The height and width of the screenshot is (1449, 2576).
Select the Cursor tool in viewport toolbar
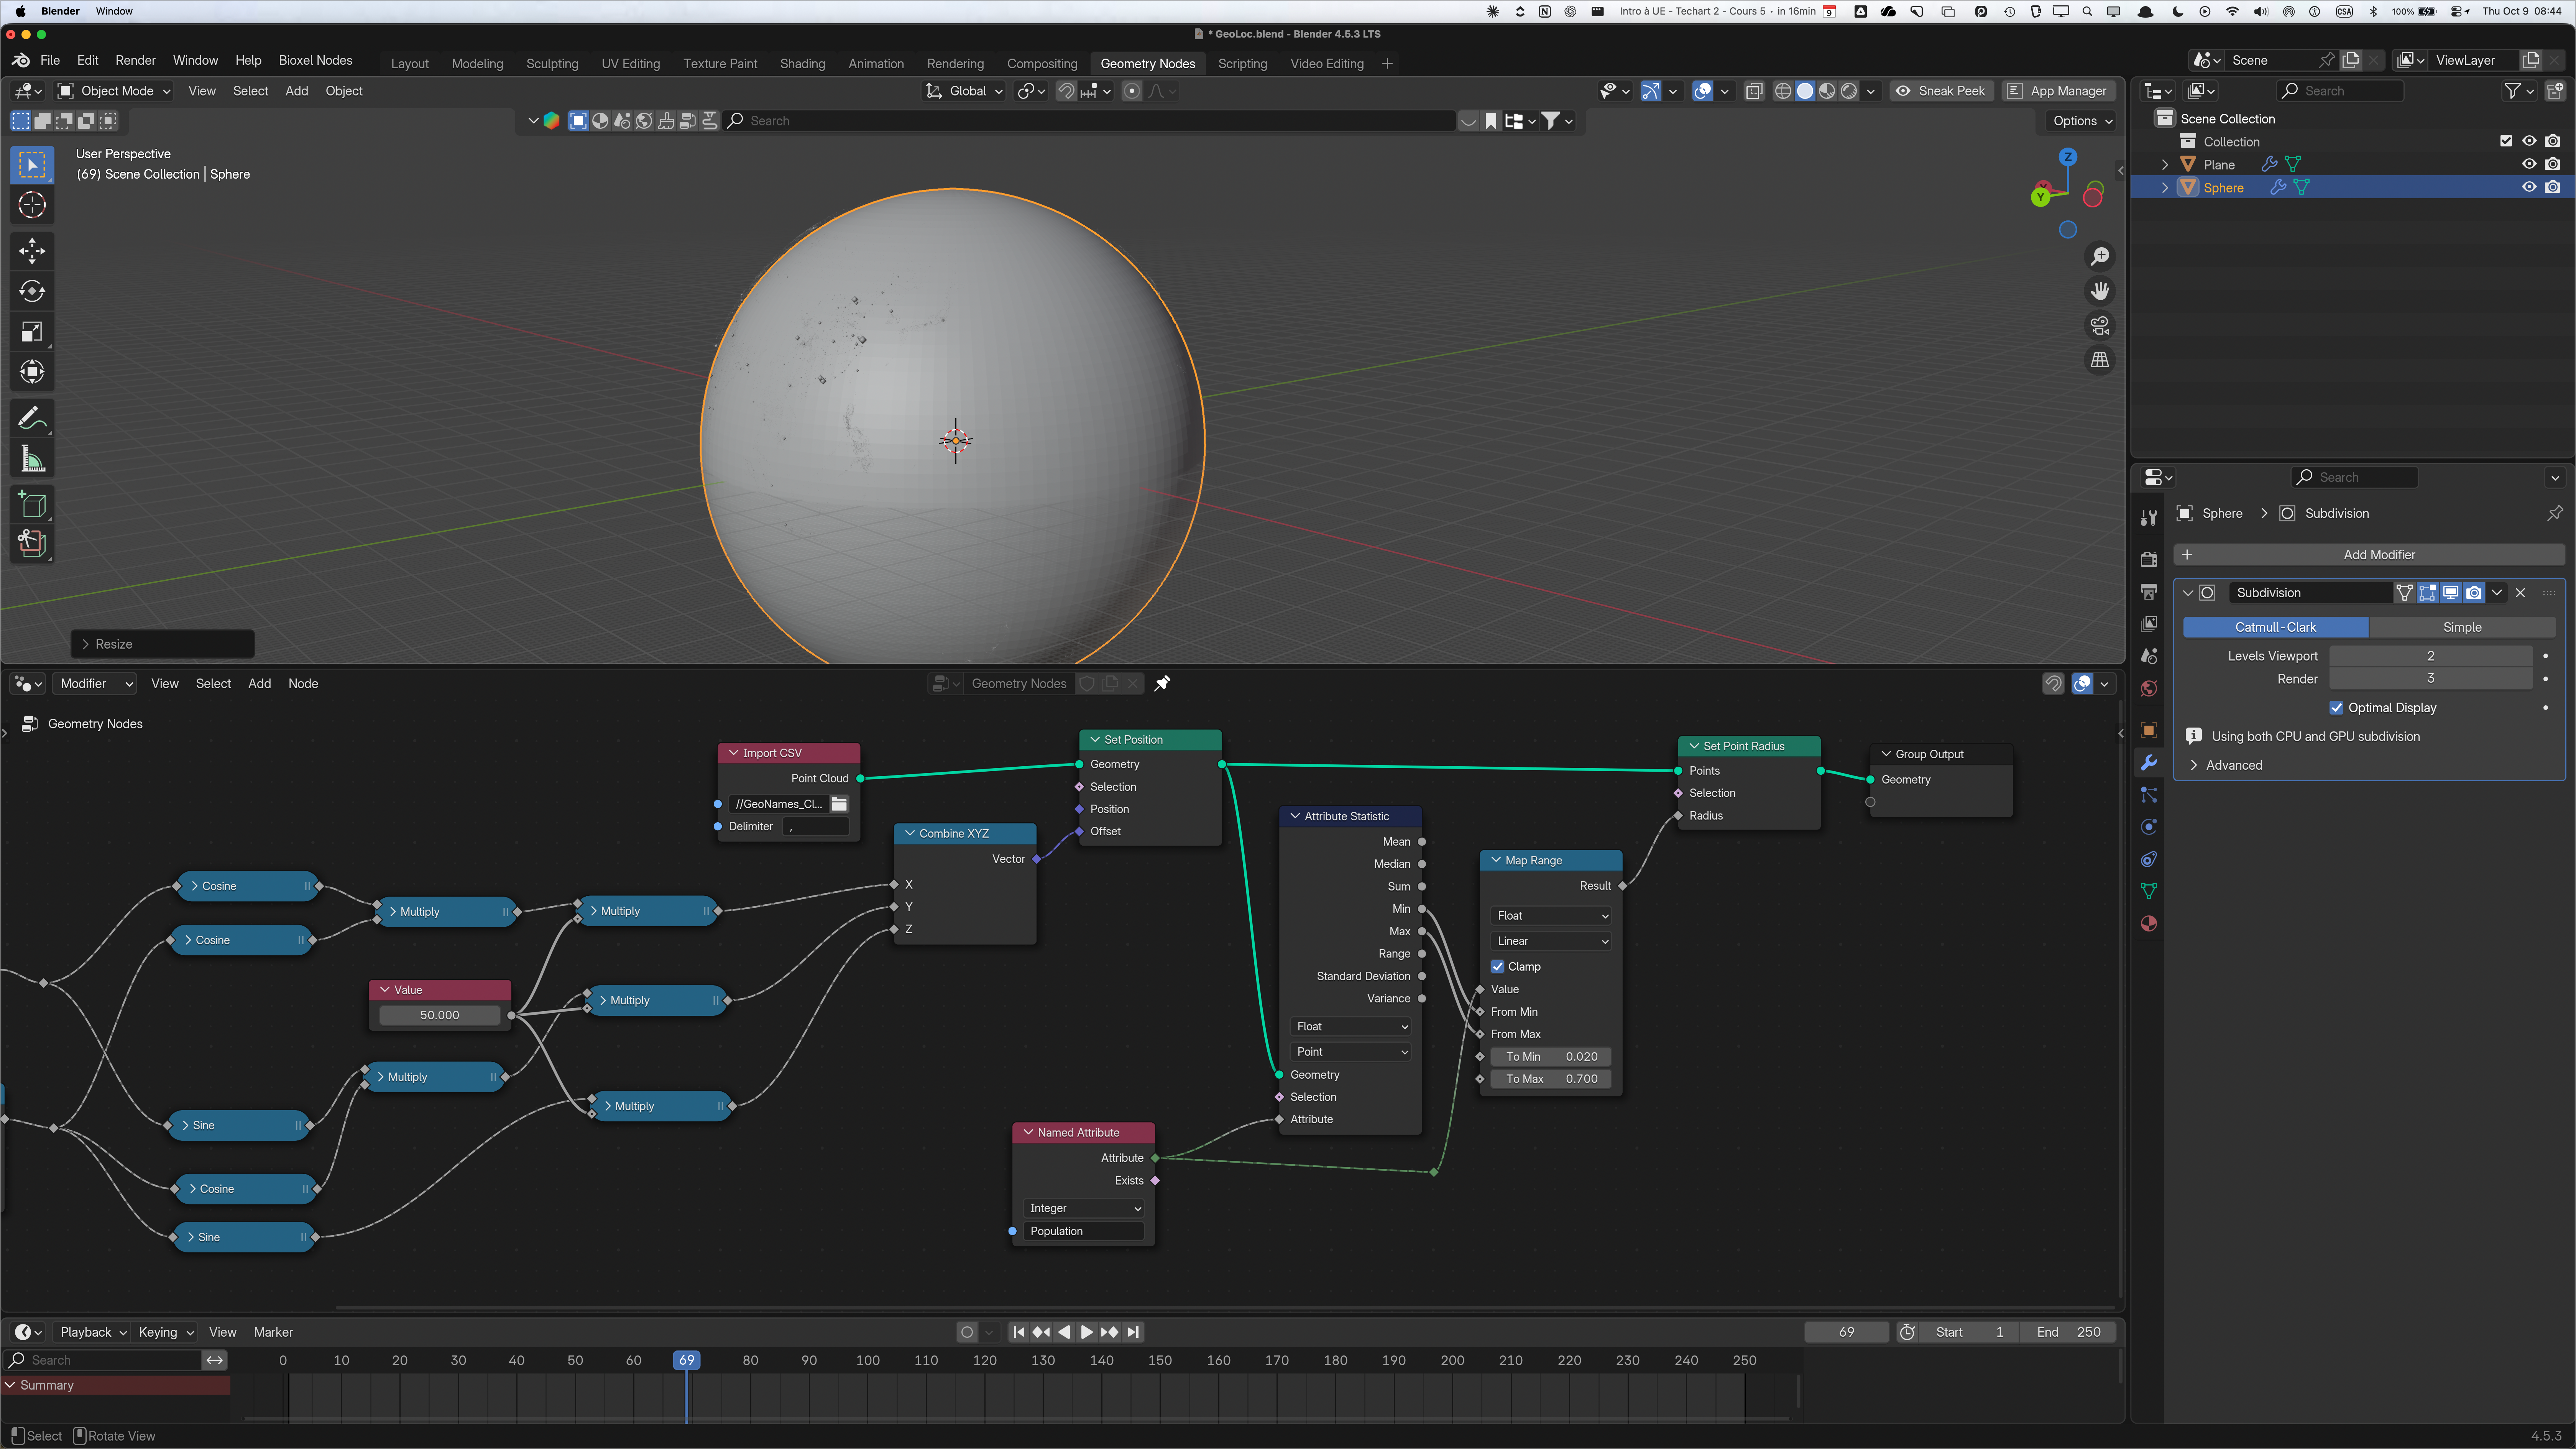(32, 205)
